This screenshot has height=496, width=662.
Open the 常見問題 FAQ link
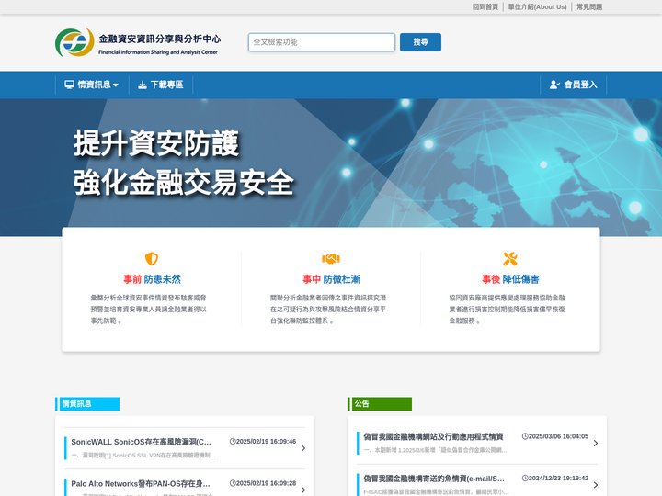coord(589,6)
